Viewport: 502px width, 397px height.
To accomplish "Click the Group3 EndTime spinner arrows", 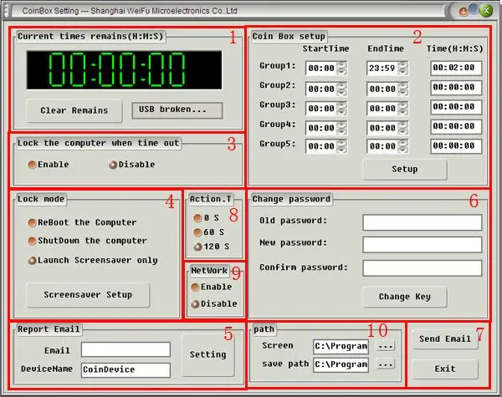I will click(x=402, y=109).
